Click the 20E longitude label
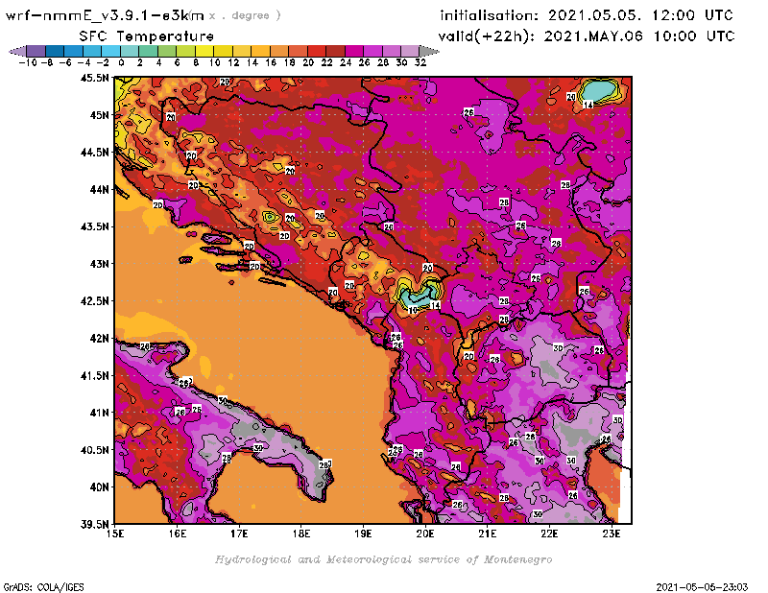The width and height of the screenshot is (768, 593). [x=425, y=534]
